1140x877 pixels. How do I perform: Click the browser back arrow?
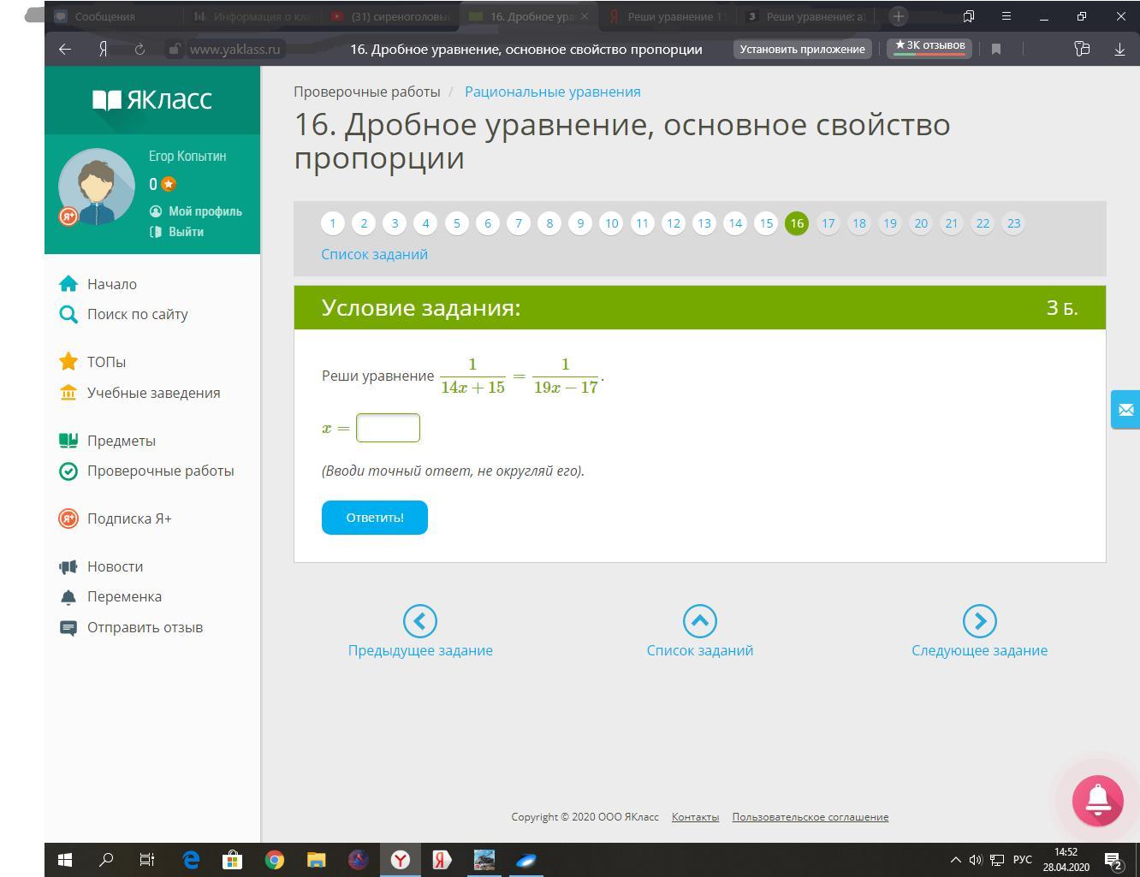65,49
